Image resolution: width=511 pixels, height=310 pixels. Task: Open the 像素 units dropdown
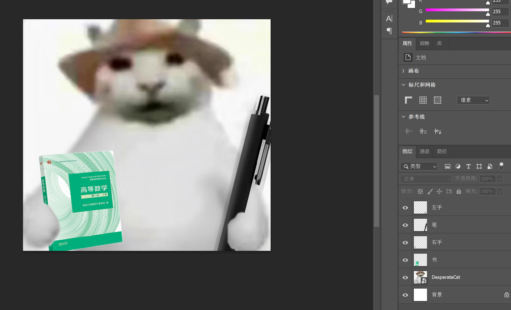(473, 100)
